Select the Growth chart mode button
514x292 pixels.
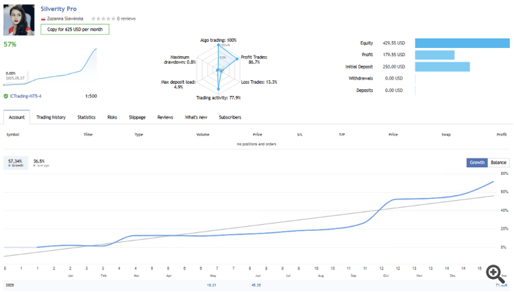coord(476,162)
